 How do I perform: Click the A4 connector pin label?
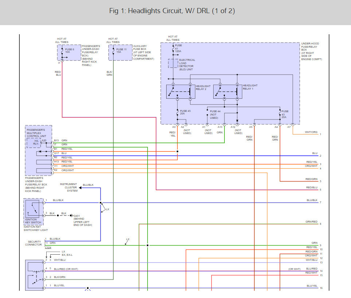click(x=276, y=127)
